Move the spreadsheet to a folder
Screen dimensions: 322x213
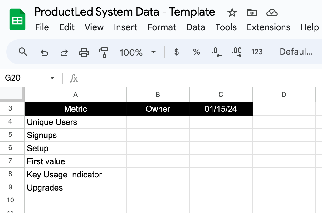[x=252, y=13]
